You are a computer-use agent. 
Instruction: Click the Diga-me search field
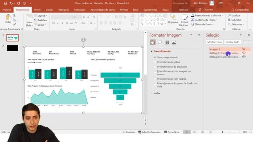pos(206,9)
